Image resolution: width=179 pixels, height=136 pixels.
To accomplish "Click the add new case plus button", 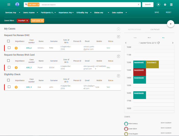I will [171, 24].
